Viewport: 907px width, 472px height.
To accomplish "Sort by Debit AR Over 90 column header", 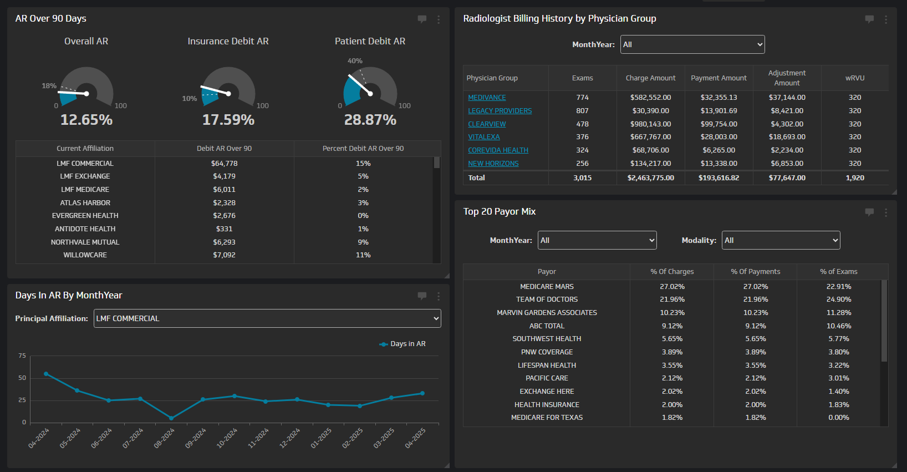I will (225, 149).
